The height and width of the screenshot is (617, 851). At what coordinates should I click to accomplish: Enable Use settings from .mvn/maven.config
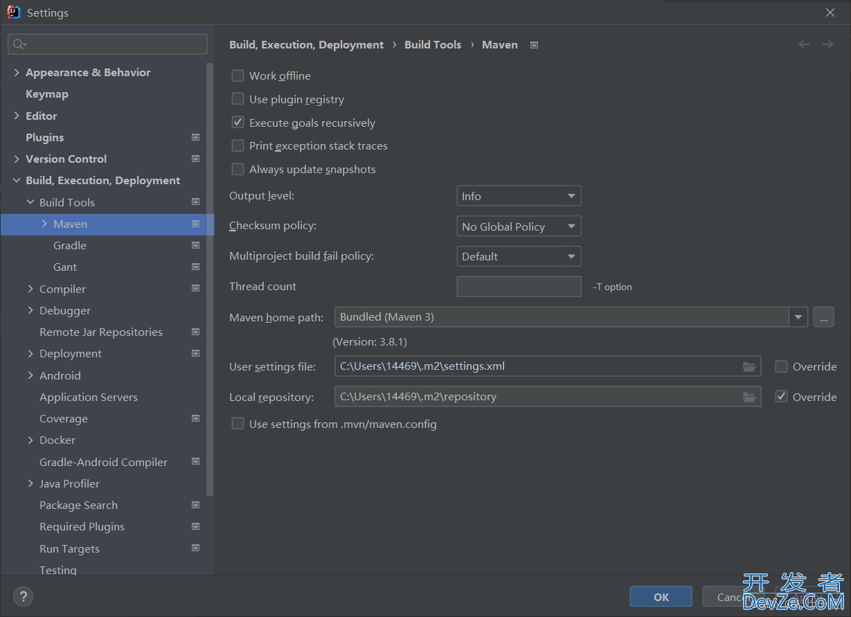coord(238,424)
